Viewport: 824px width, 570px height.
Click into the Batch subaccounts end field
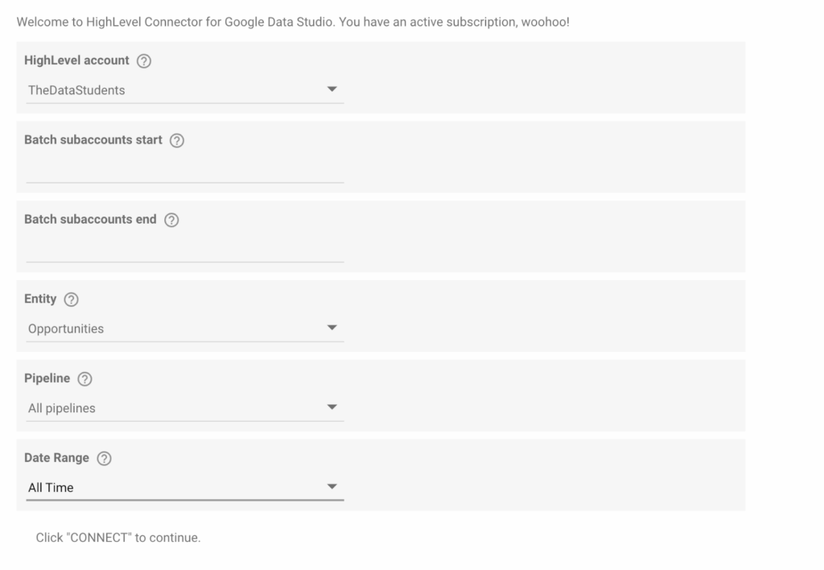click(x=184, y=250)
